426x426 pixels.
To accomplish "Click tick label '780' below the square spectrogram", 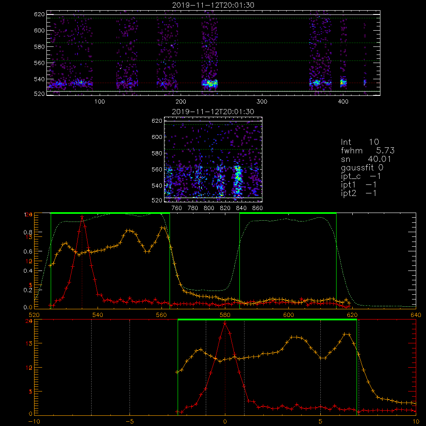I will (193, 208).
